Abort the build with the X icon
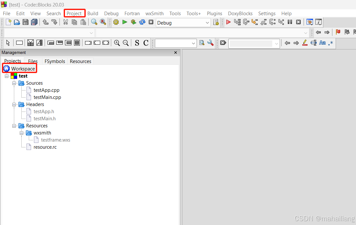Image resolution: width=356 pixels, height=225 pixels. click(151, 22)
